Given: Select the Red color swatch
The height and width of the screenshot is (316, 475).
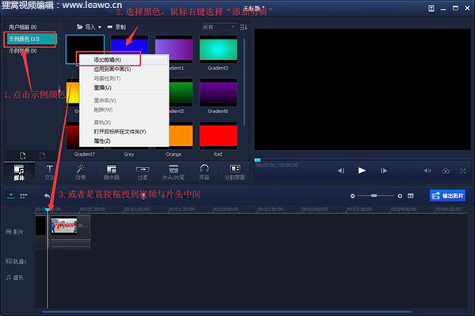Looking at the screenshot, I should click(218, 136).
